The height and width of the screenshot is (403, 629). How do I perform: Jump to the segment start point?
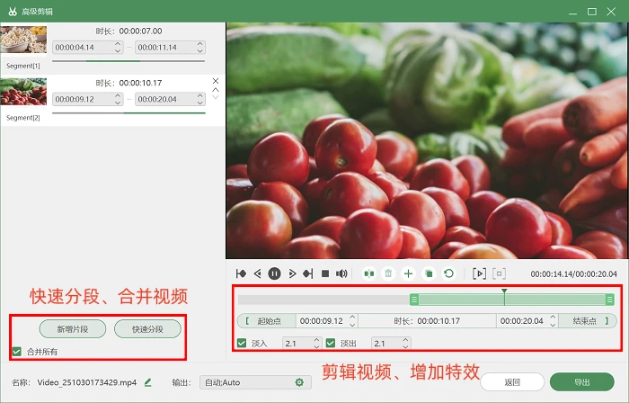[241, 273]
